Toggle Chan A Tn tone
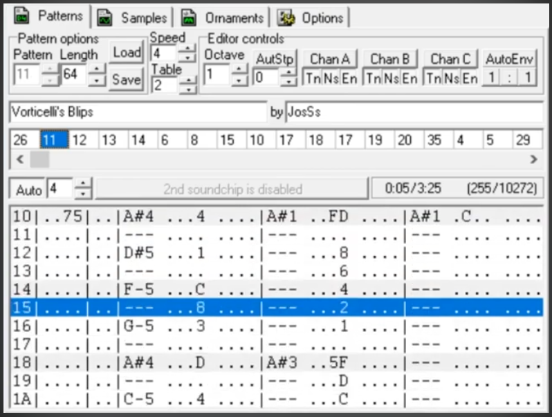Screen dimensions: 552x417 313,78
